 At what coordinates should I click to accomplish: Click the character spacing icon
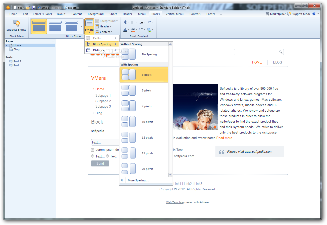click(150, 22)
